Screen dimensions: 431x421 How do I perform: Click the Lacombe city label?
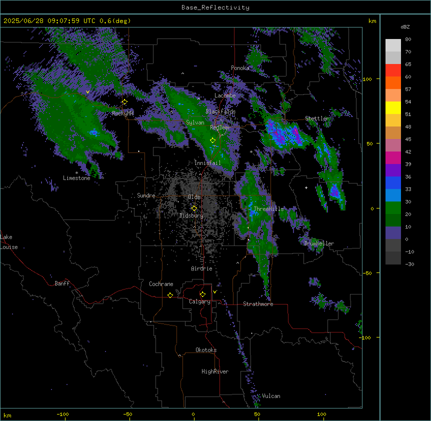[x=225, y=95]
